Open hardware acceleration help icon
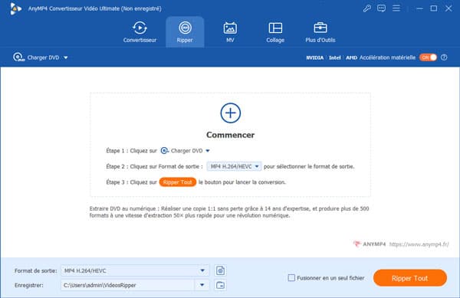This screenshot has width=460, height=298. click(444, 57)
